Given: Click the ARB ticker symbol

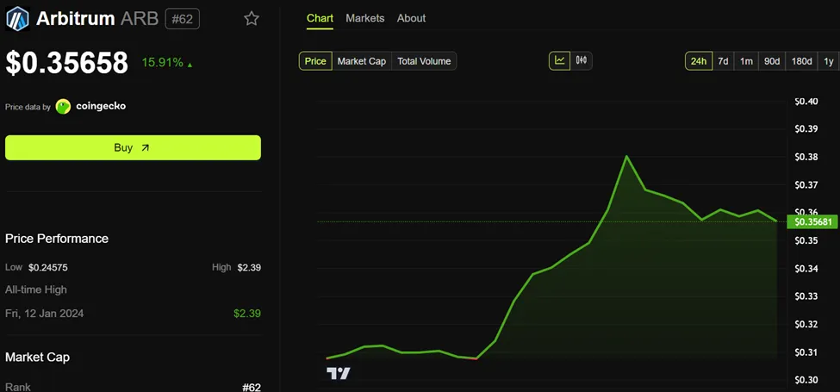Looking at the screenshot, I should [x=140, y=19].
